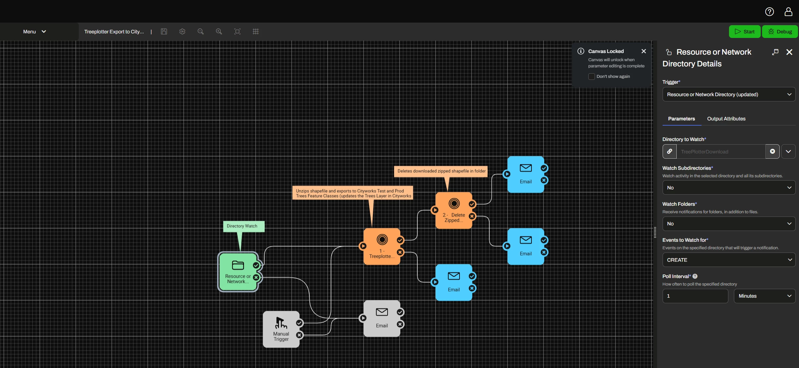This screenshot has width=799, height=368.
Task: Toggle the canvas grid icon
Action: pyautogui.click(x=256, y=31)
